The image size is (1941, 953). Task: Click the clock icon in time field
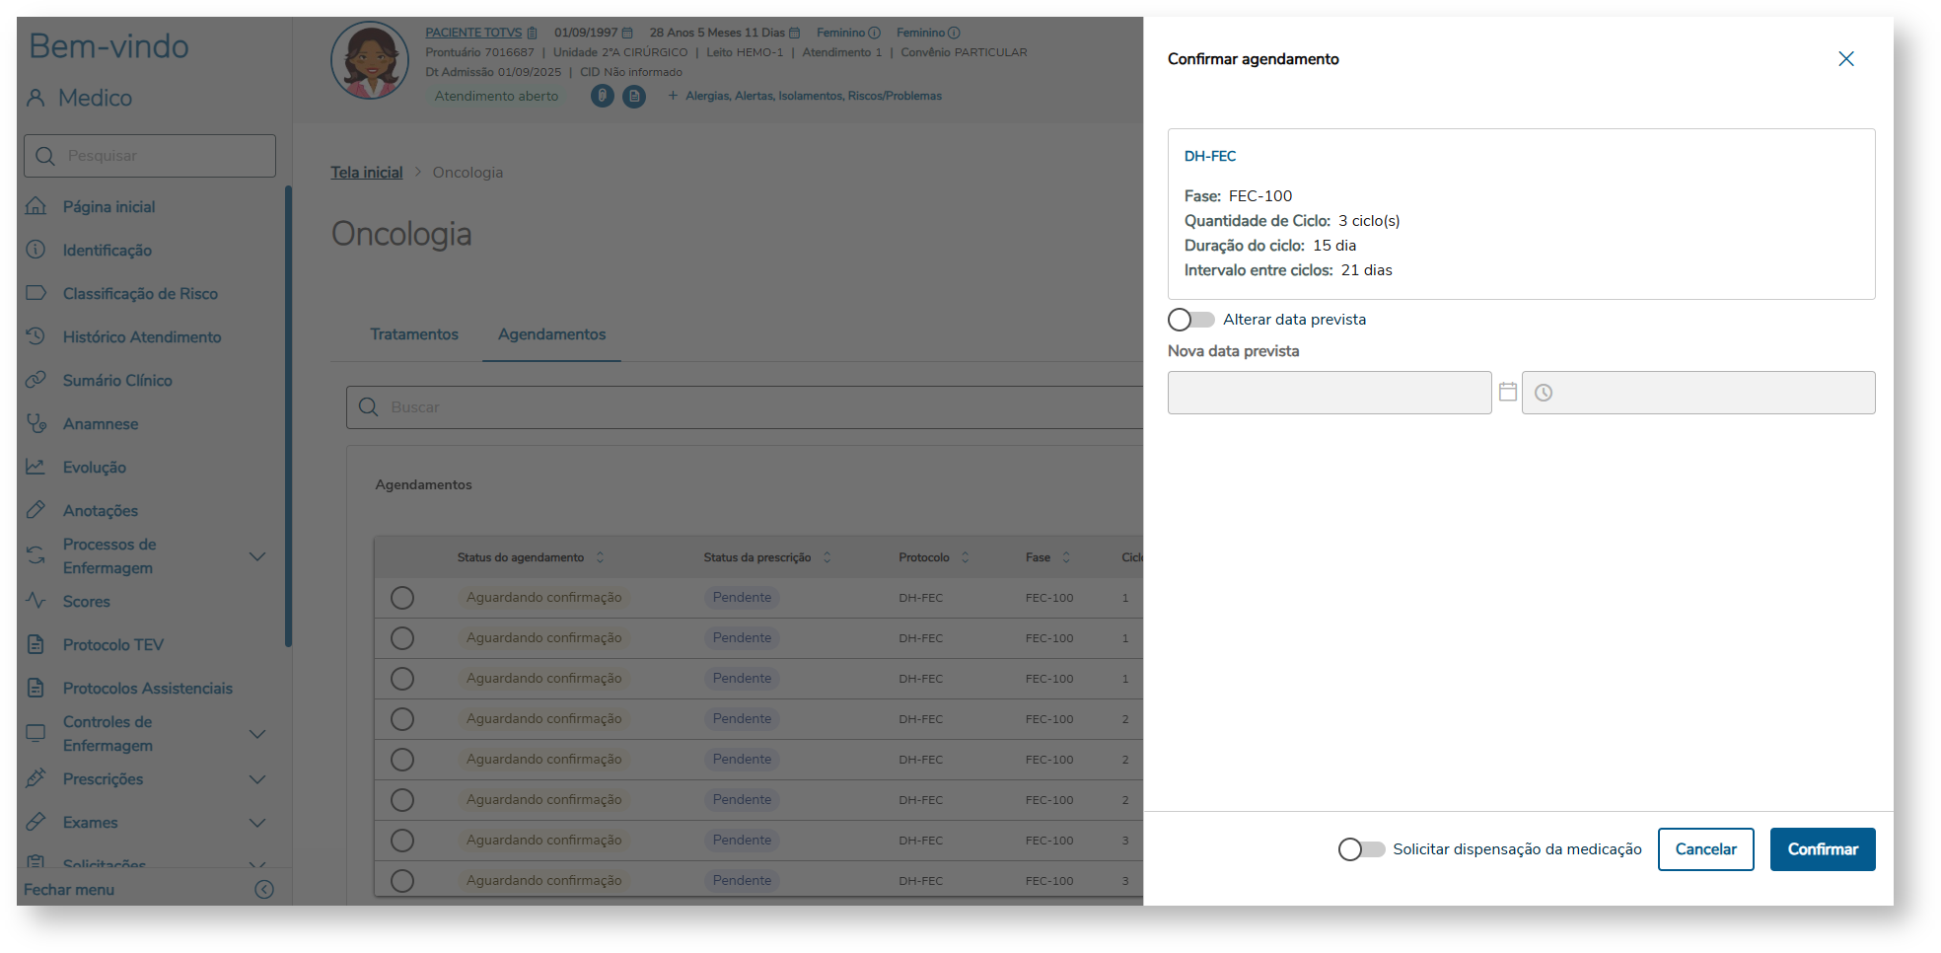click(x=1544, y=393)
